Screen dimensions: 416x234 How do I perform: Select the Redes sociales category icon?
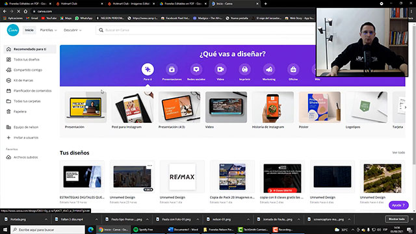tap(196, 70)
